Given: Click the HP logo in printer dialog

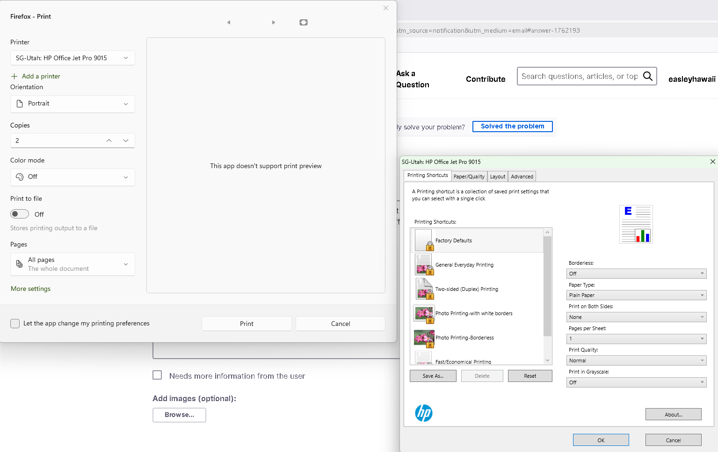Looking at the screenshot, I should (x=424, y=413).
